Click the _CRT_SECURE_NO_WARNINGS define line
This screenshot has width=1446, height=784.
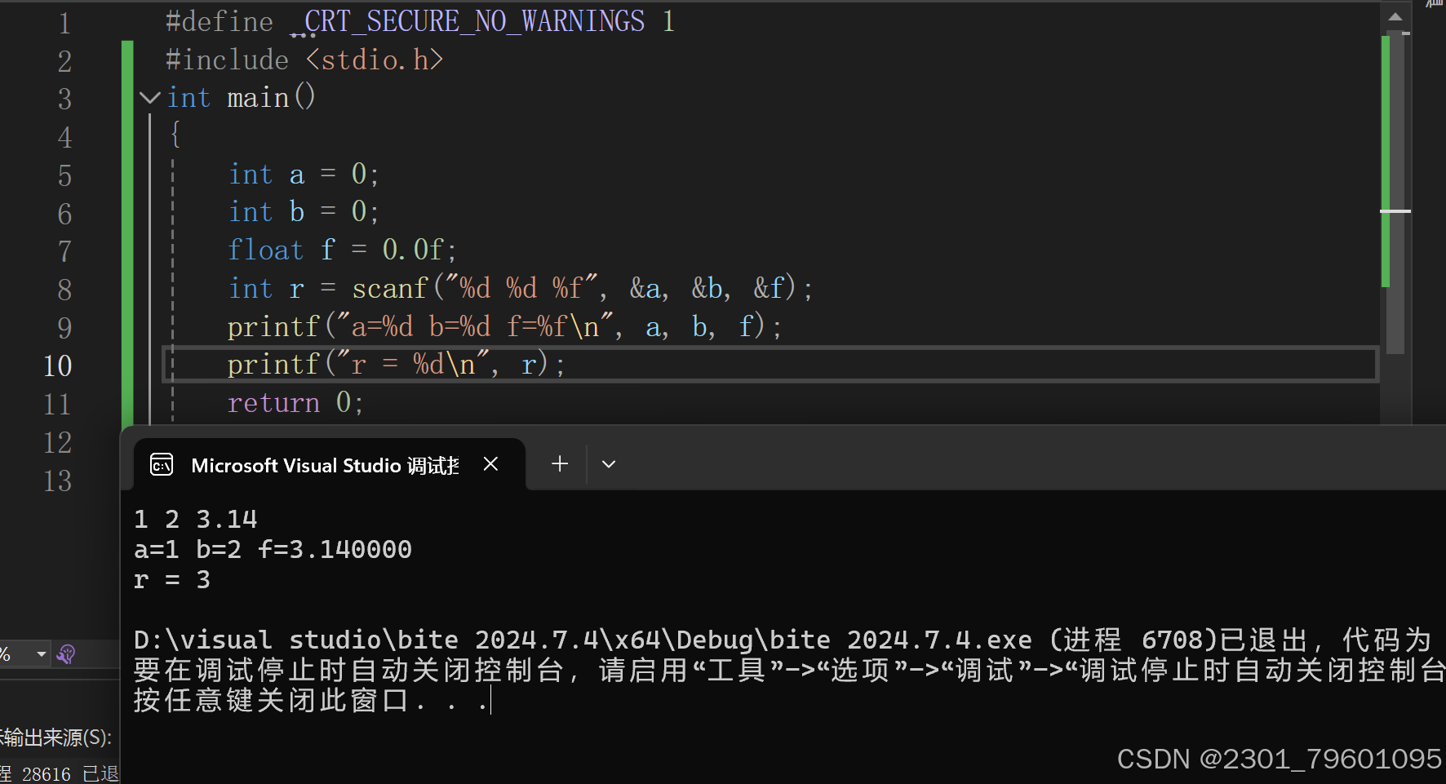420,22
